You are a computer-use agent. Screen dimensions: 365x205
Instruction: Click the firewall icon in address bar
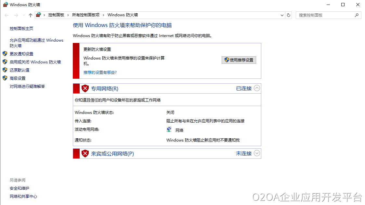(x=39, y=15)
